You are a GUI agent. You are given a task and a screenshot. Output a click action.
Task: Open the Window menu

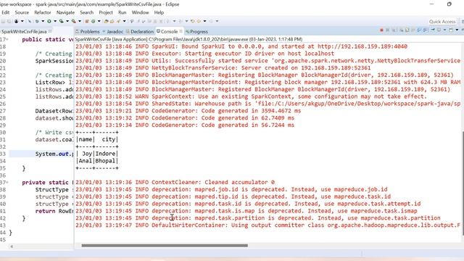point(140,12)
